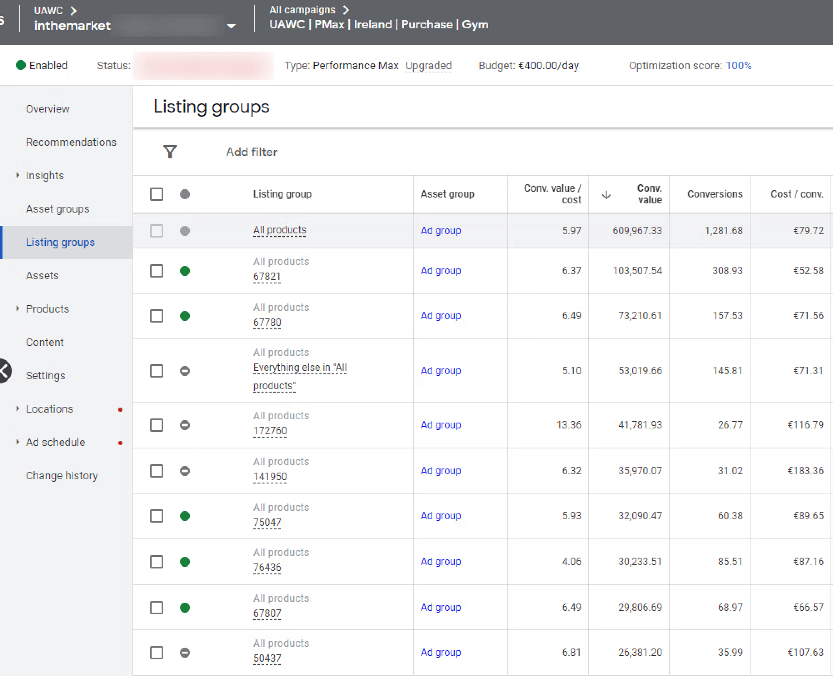Click green status dot for listing 67821

185,271
